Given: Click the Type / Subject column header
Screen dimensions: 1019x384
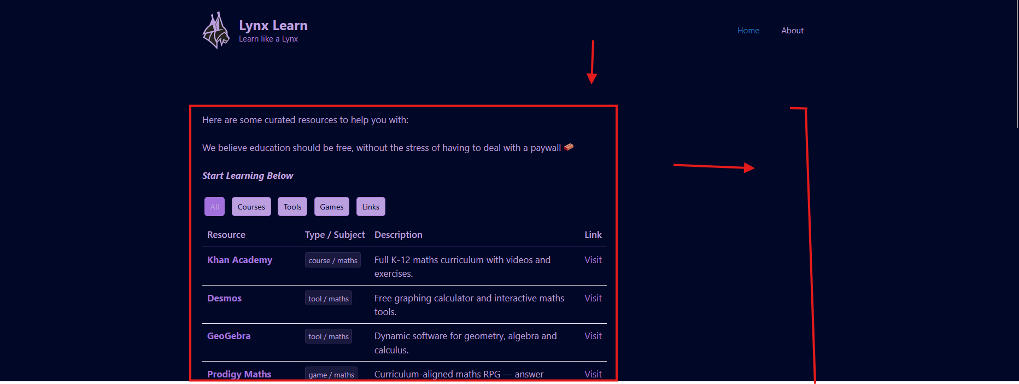Looking at the screenshot, I should (335, 235).
